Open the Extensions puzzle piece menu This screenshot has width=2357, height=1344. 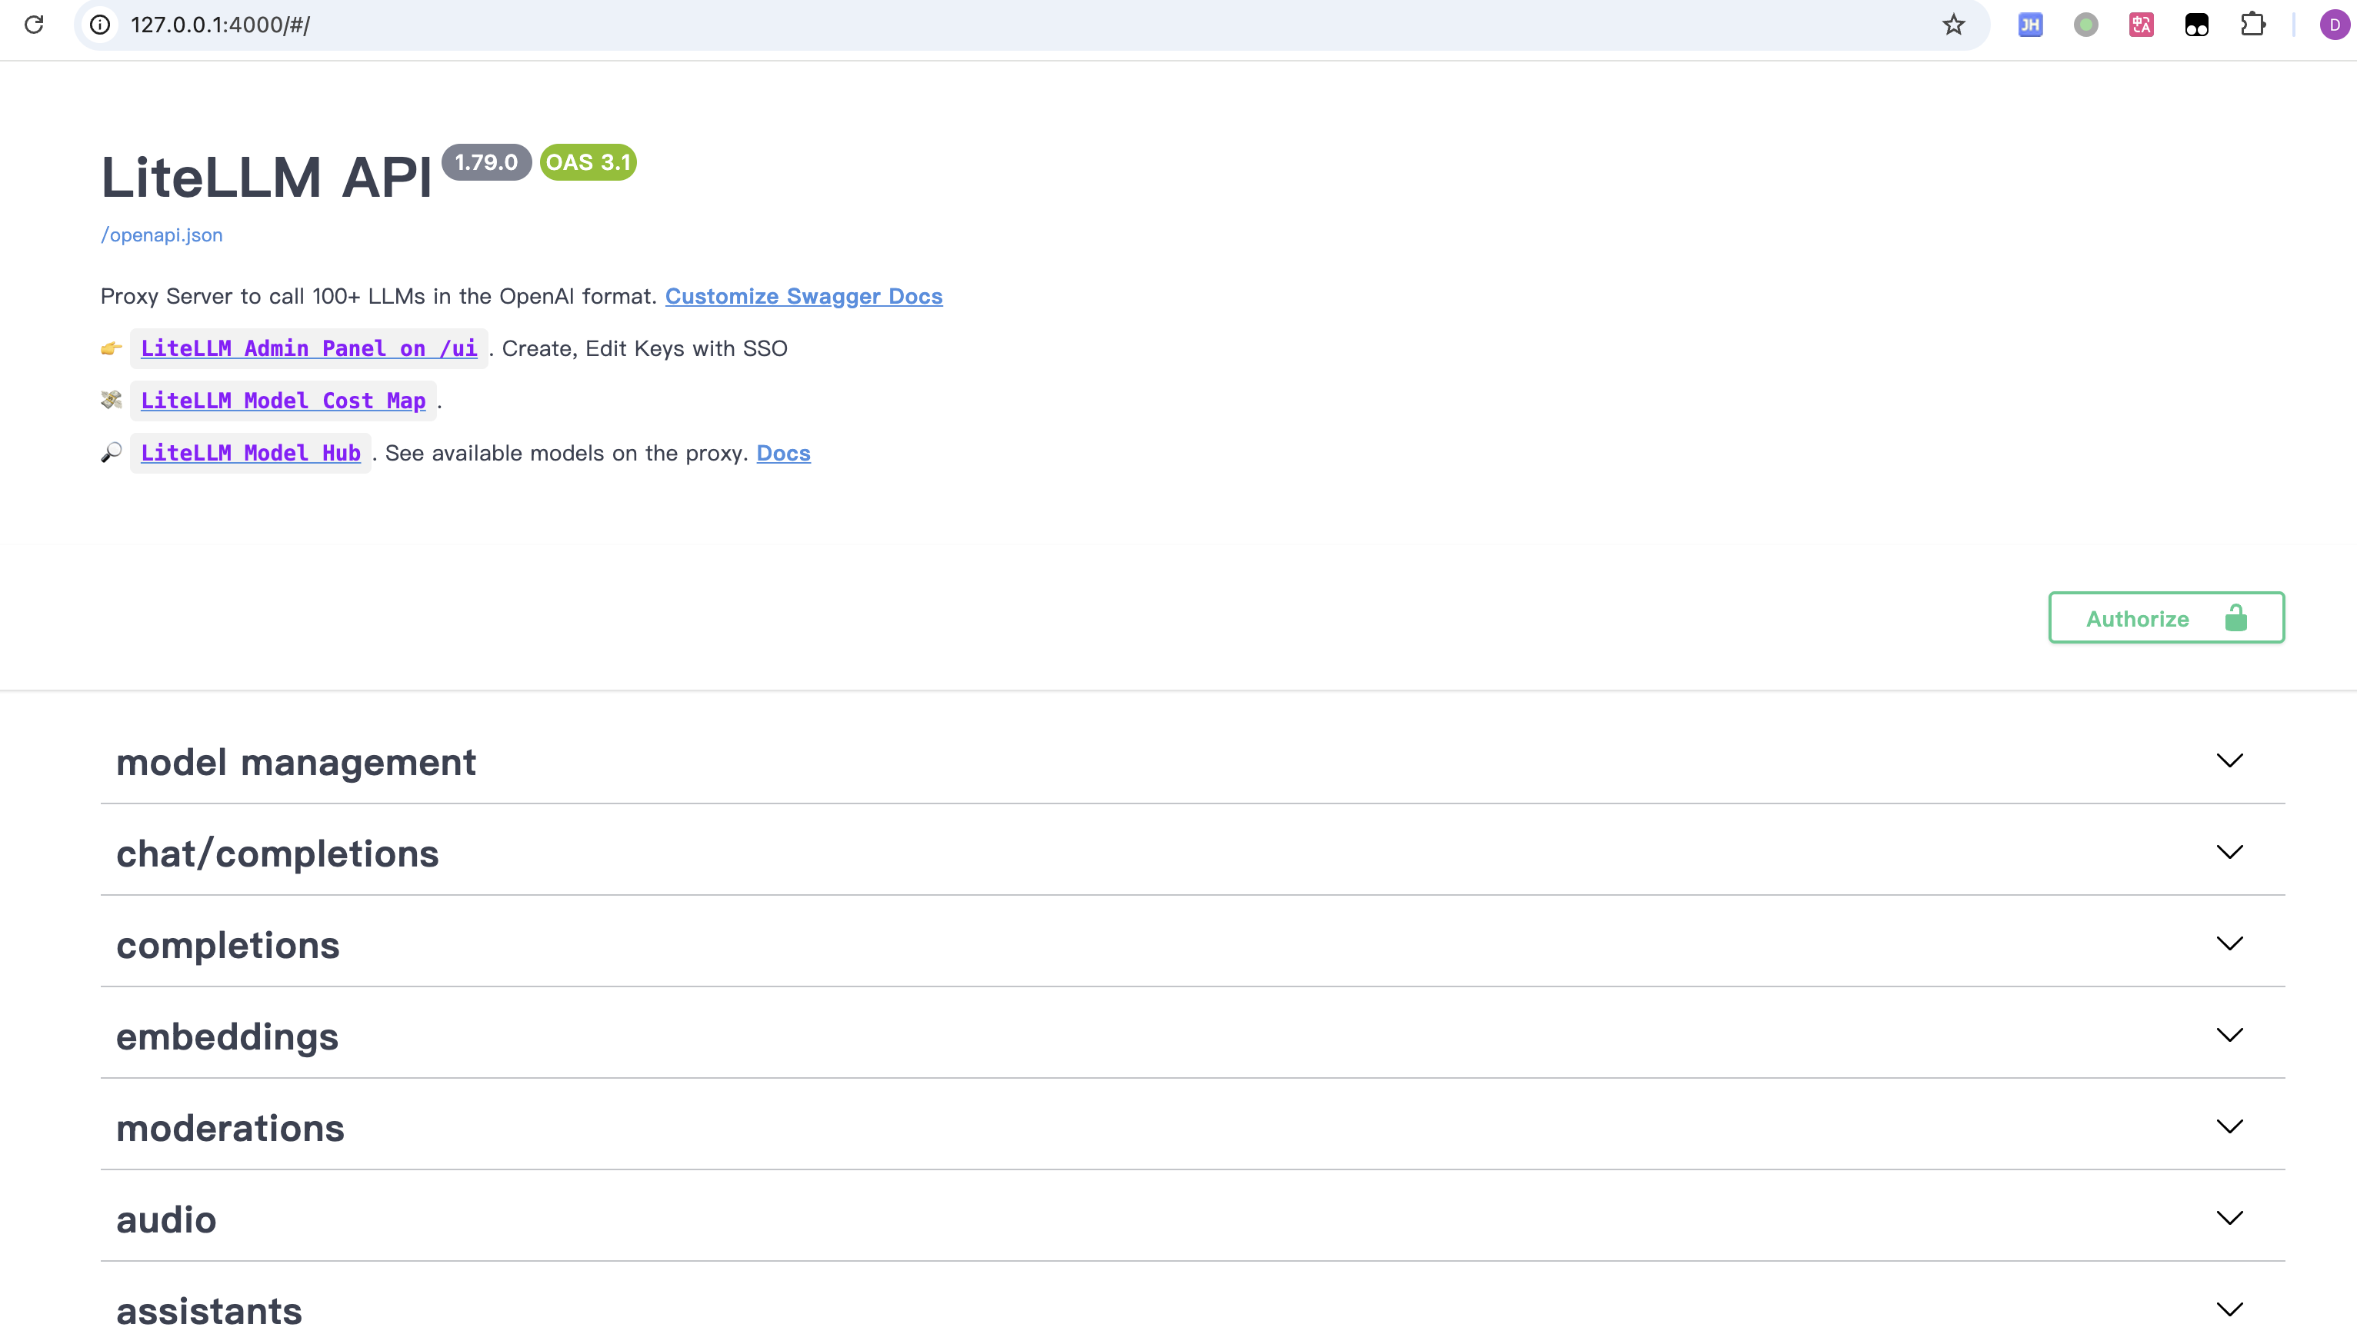tap(2252, 25)
